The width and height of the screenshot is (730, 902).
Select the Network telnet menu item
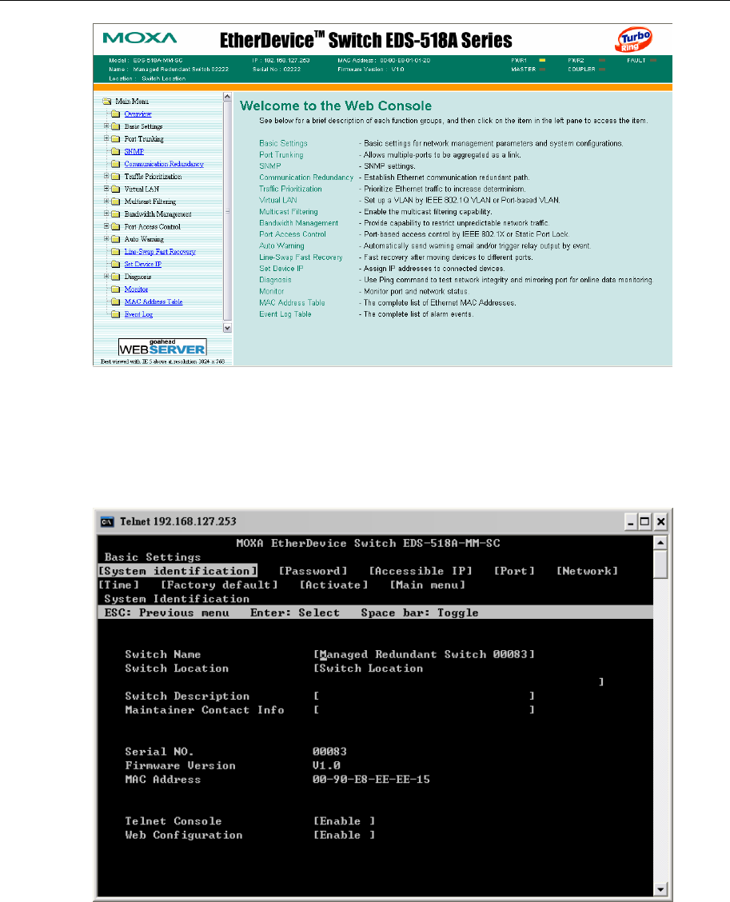[588, 571]
